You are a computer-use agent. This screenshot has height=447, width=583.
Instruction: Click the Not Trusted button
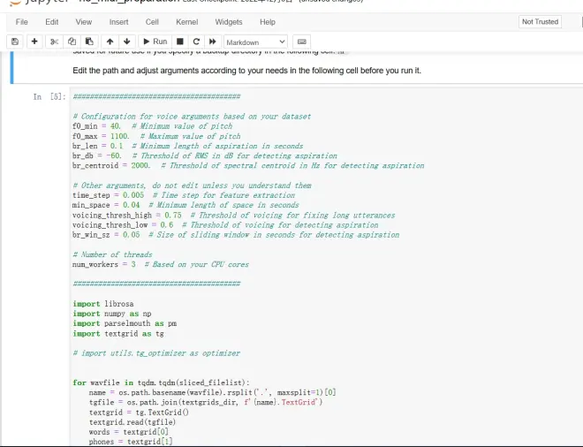tap(540, 21)
